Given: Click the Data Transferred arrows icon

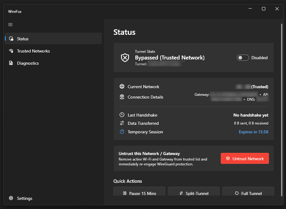Looking at the screenshot, I should click(x=122, y=123).
